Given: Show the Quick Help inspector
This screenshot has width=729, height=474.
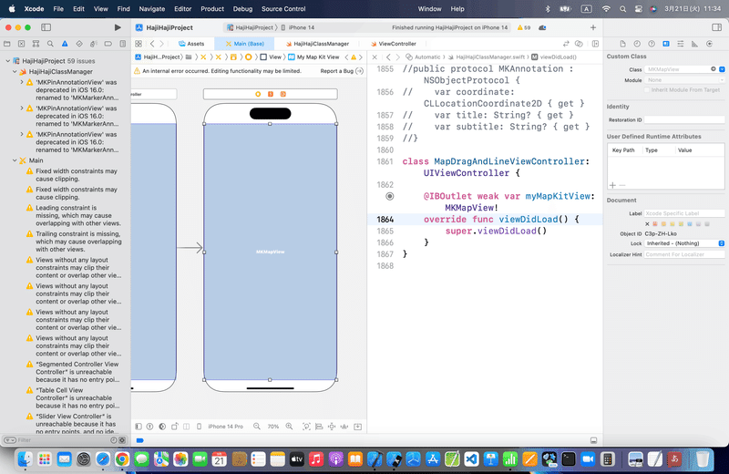Looking at the screenshot, I should point(652,44).
